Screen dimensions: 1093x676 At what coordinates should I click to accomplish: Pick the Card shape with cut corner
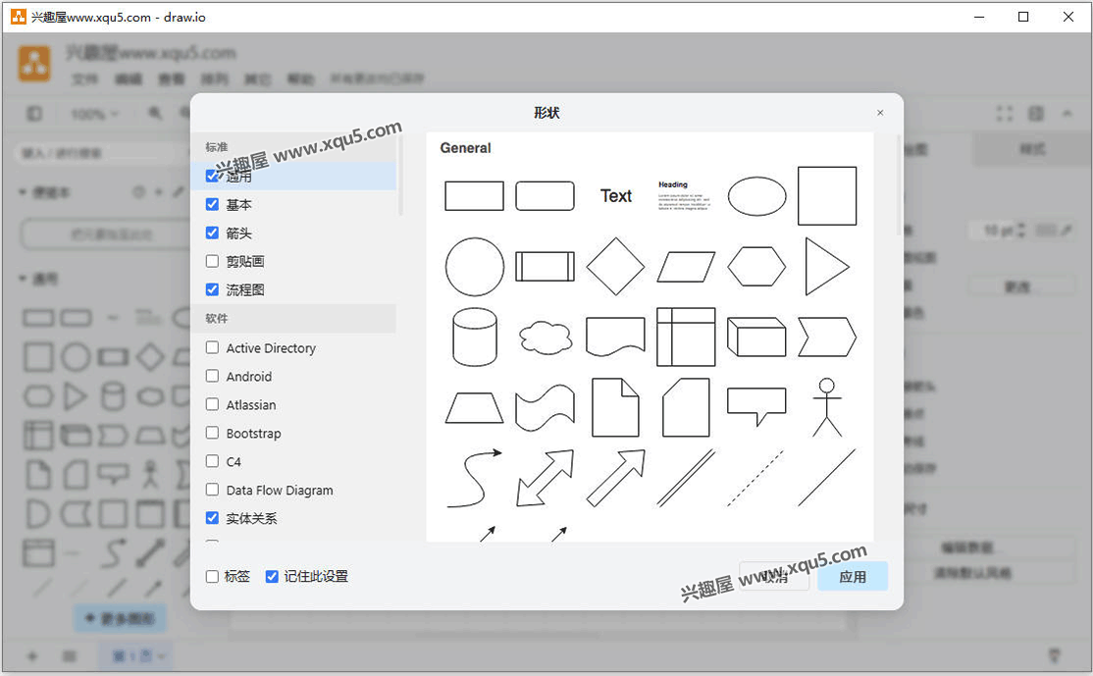[x=686, y=408]
